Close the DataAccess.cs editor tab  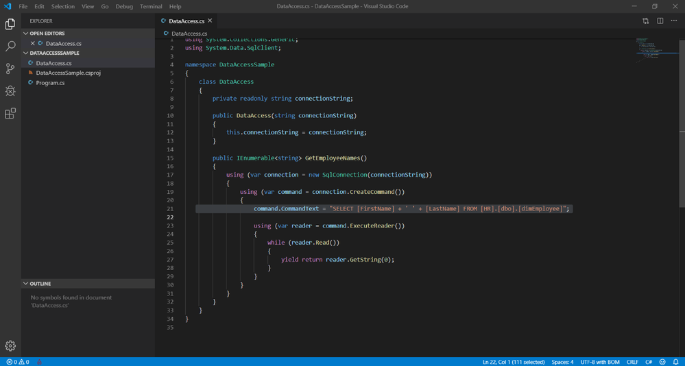click(x=210, y=21)
